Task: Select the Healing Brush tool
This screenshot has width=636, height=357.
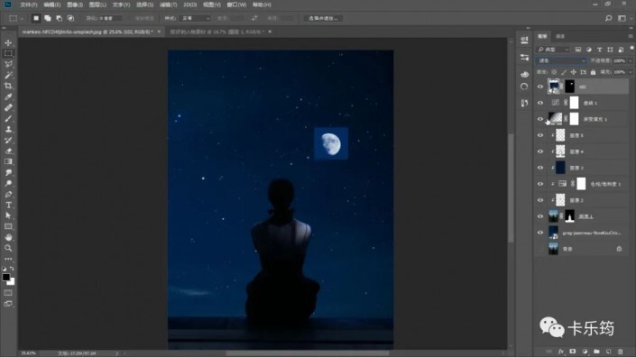Action: coord(8,108)
